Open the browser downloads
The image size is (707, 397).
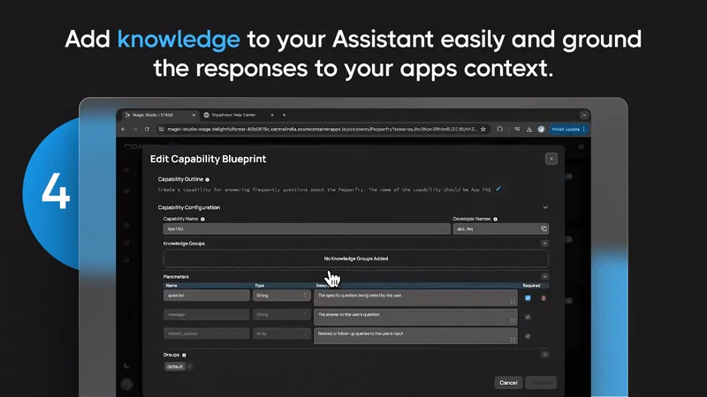pos(528,129)
